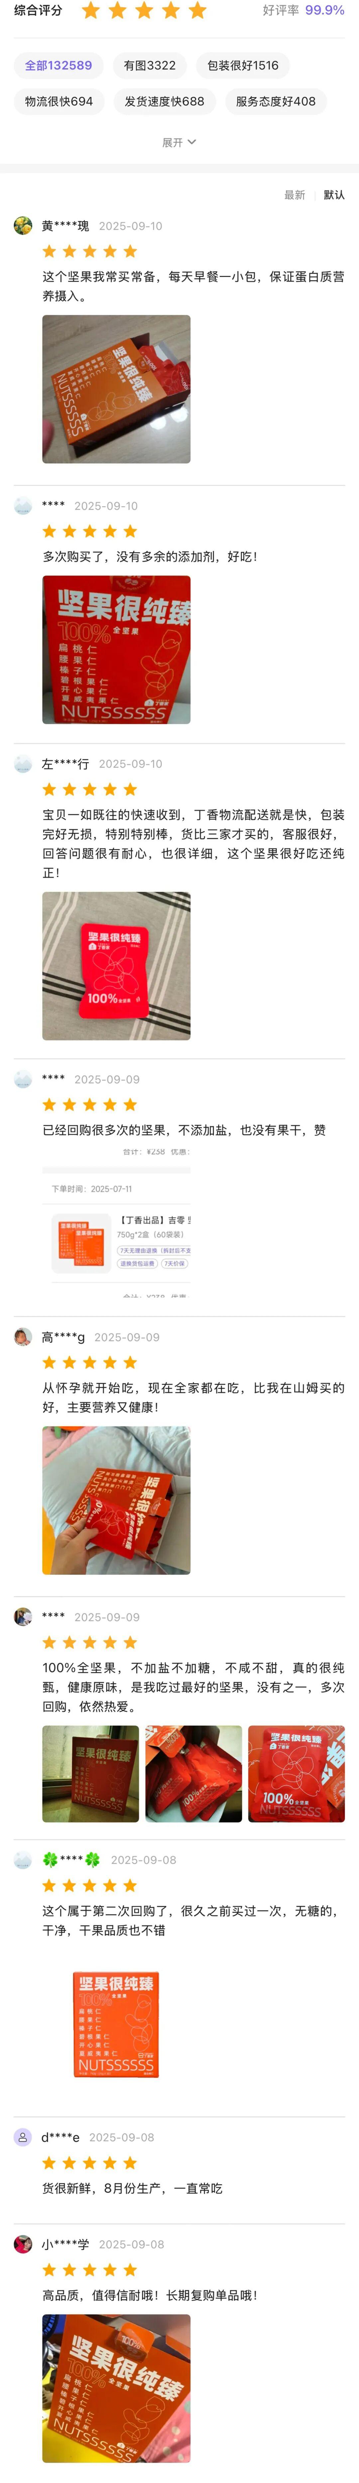Filter by 物流很快694 tag
This screenshot has height=2483, width=359.
pyautogui.click(x=59, y=101)
